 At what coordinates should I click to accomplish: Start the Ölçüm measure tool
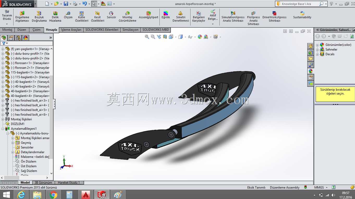click(x=68, y=15)
